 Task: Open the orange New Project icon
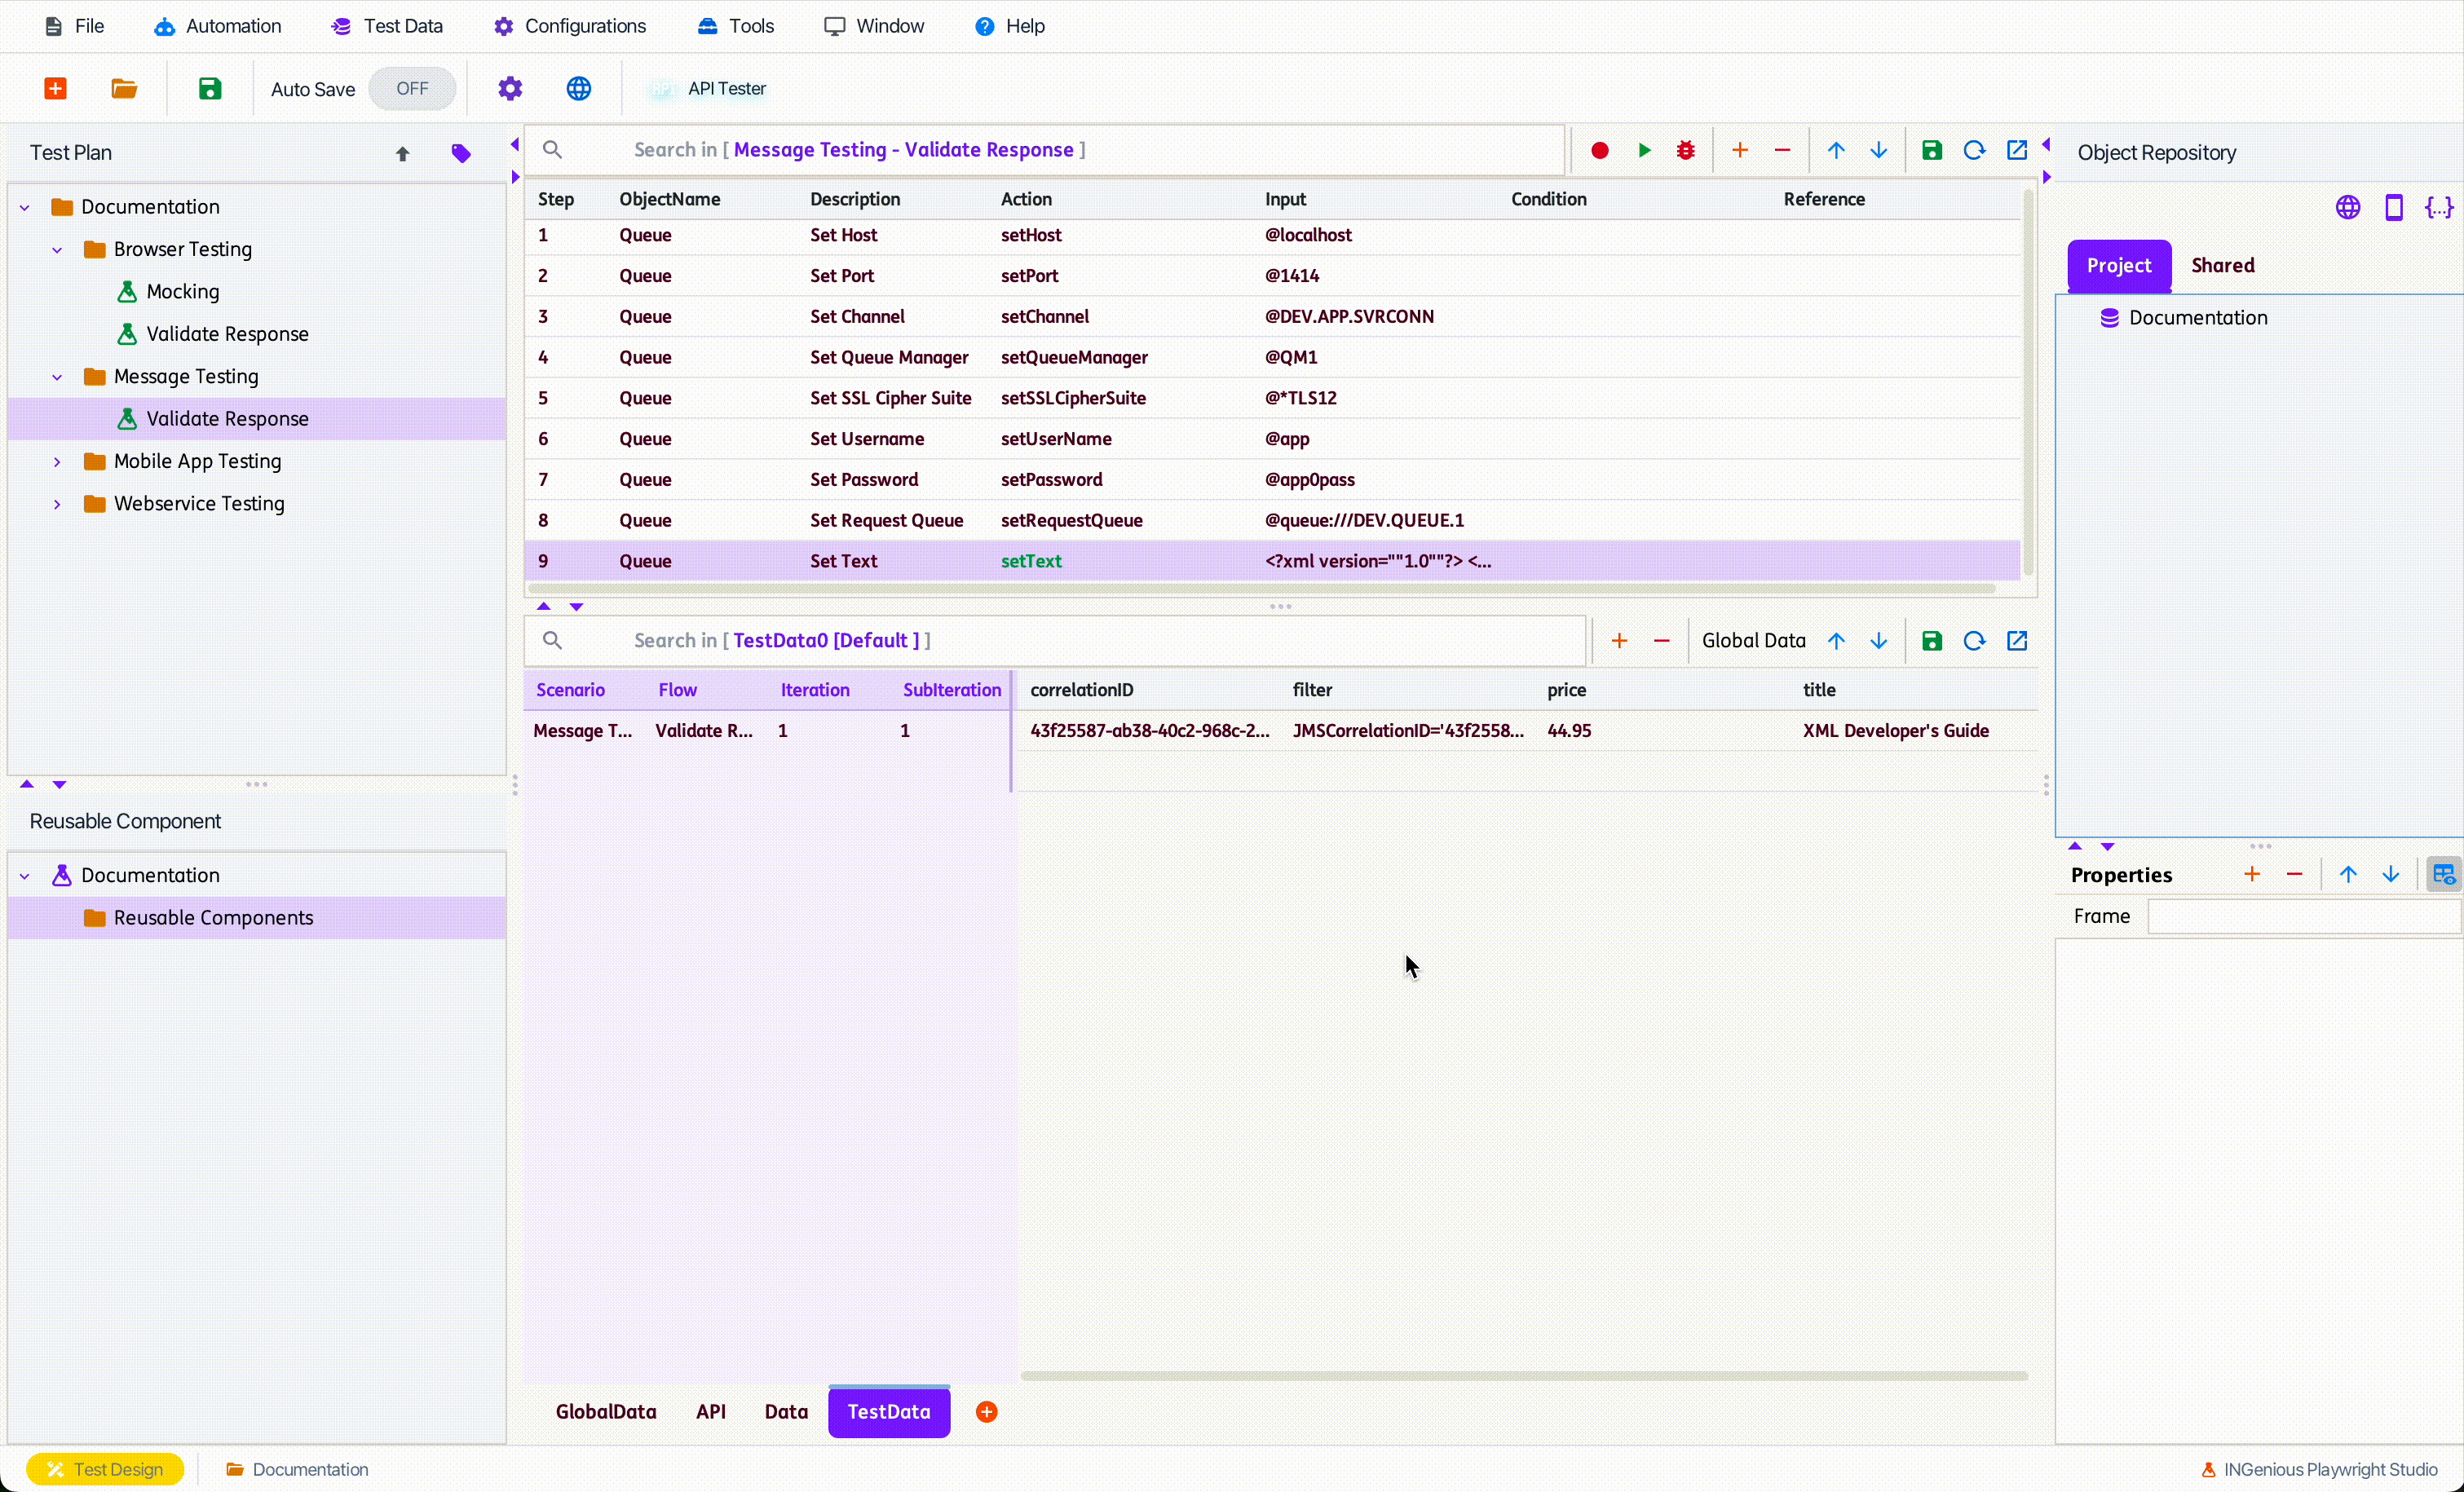(56, 88)
